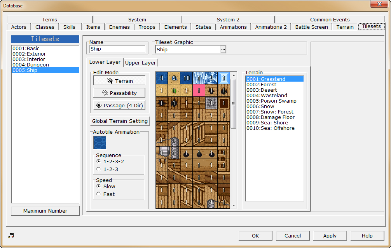Open the Terrain tab in the database
Screen dimensions: 391x248
345,27
